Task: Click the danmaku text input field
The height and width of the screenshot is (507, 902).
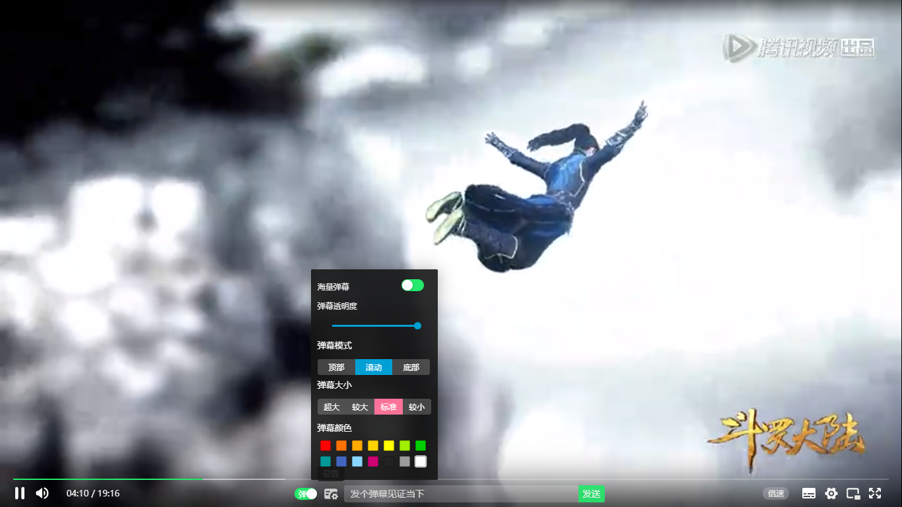Action: point(461,494)
